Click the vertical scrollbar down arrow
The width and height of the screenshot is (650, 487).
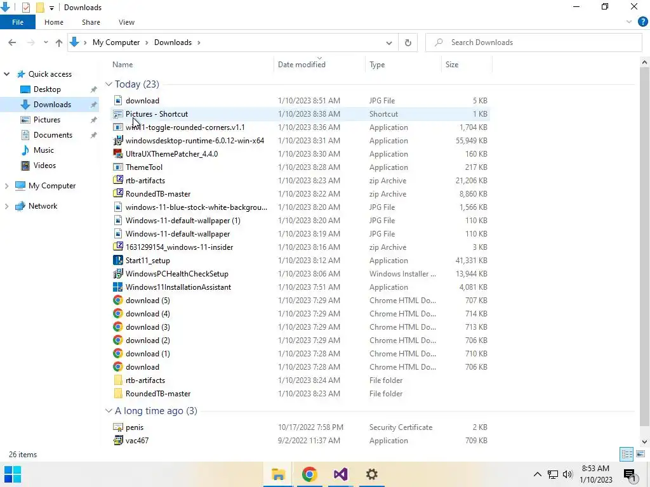(x=644, y=442)
